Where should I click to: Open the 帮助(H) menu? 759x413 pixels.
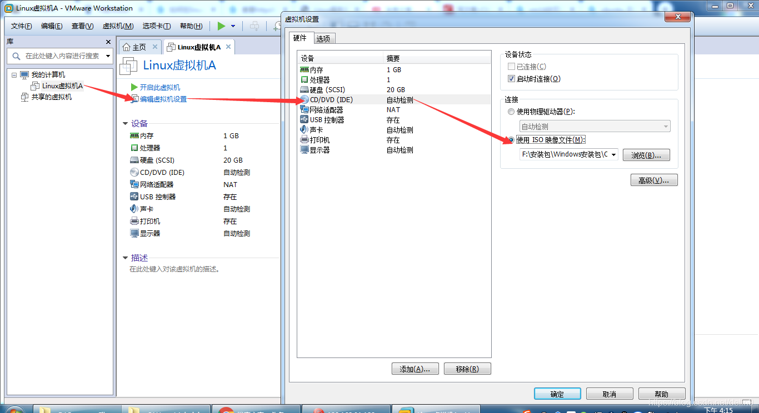pyautogui.click(x=191, y=26)
